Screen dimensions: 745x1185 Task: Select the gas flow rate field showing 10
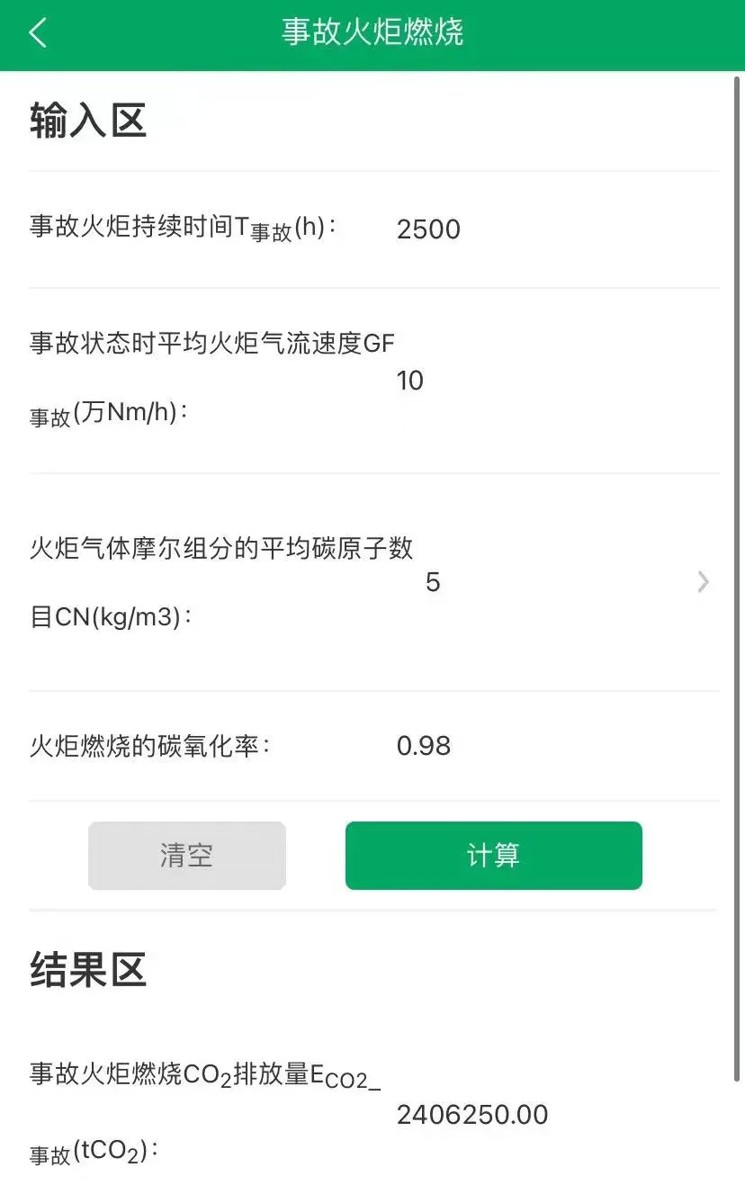410,381
